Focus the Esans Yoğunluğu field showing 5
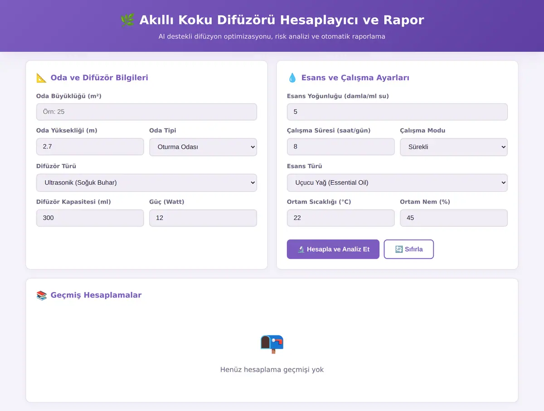This screenshot has height=411, width=544. tap(397, 112)
